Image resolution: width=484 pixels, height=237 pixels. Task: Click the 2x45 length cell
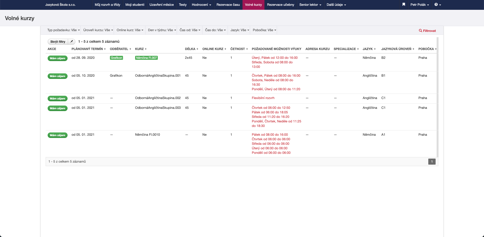(189, 58)
